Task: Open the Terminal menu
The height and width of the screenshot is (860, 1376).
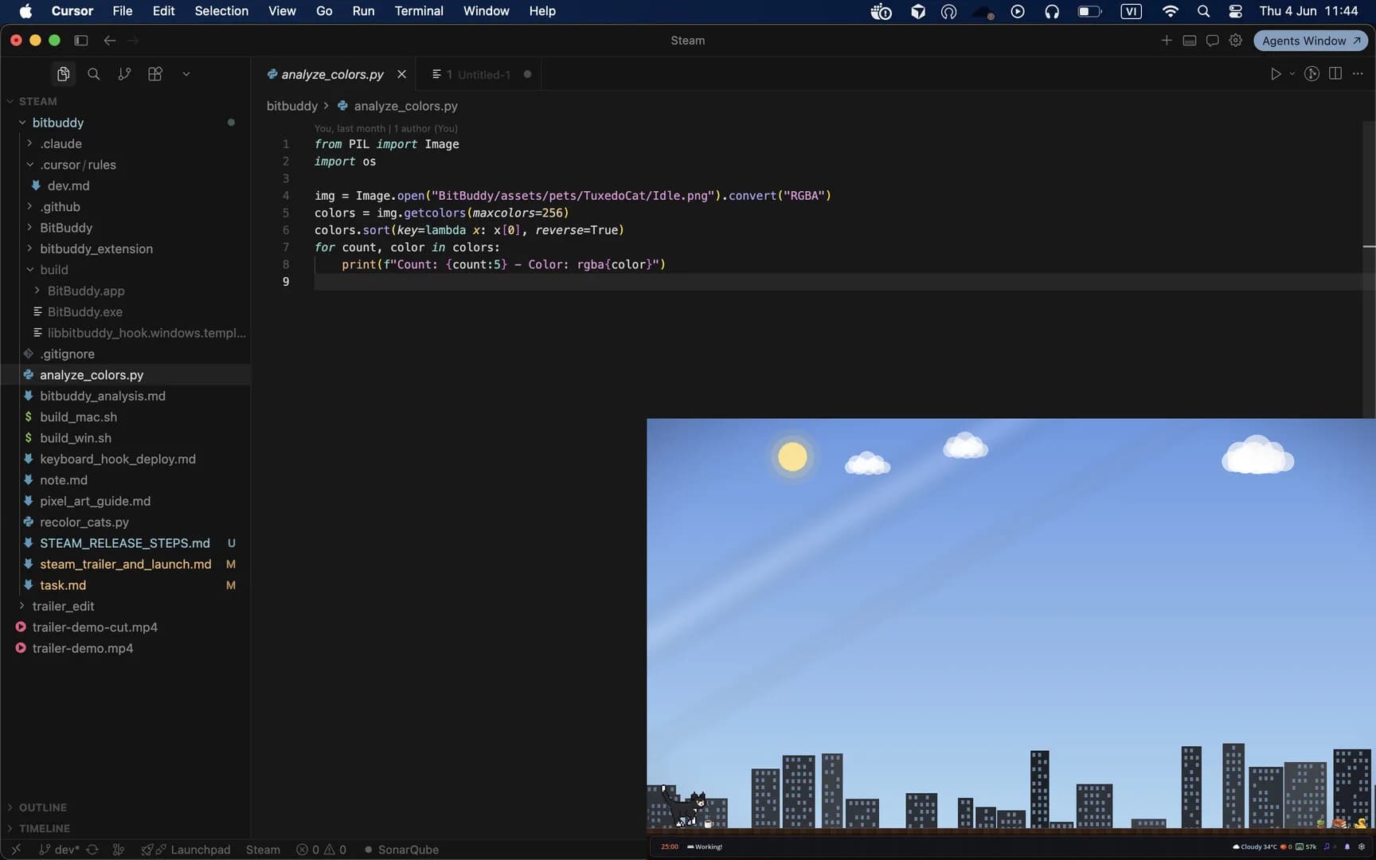Action: 419,11
